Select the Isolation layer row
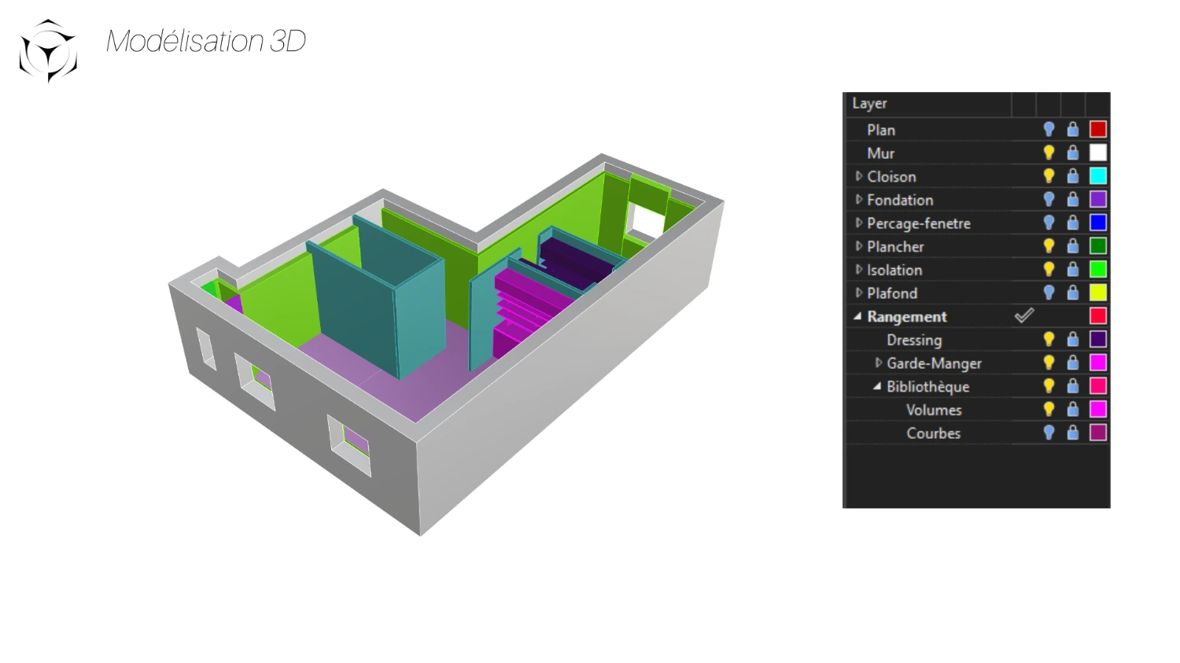This screenshot has width=1180, height=663. coord(894,270)
